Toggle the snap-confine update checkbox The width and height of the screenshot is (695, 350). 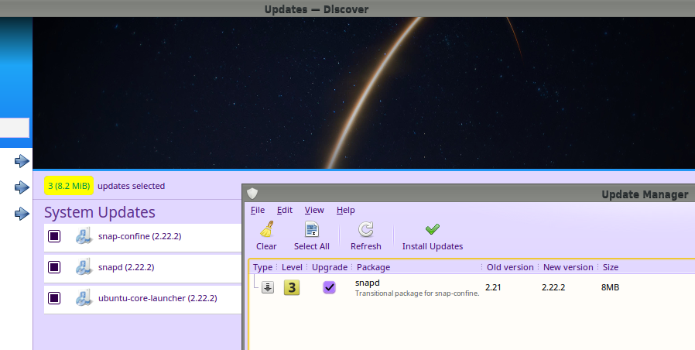click(x=54, y=236)
